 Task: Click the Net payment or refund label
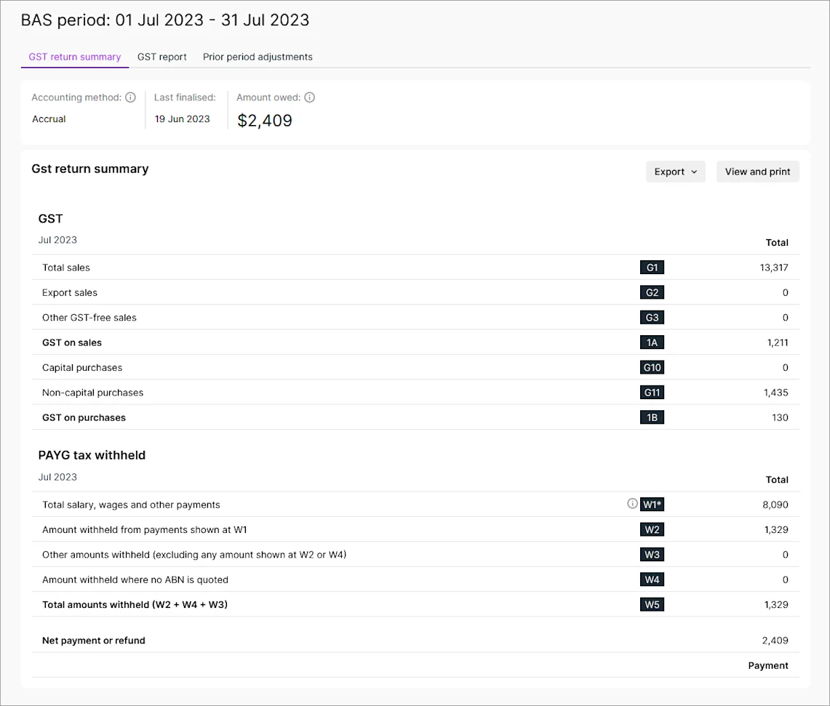[94, 641]
